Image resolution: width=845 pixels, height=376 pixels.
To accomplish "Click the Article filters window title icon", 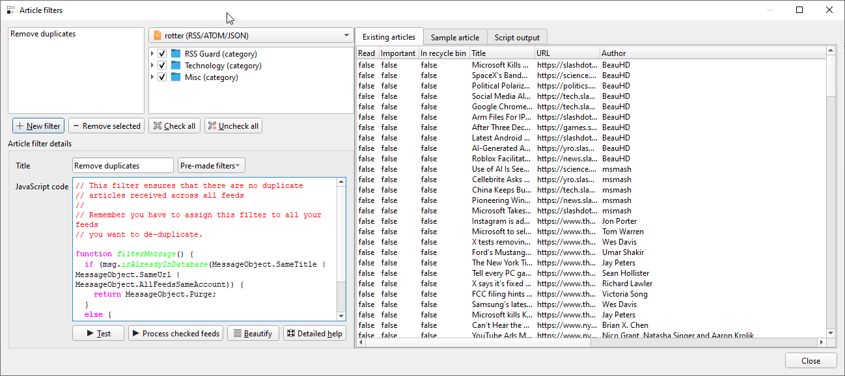I will [x=10, y=10].
